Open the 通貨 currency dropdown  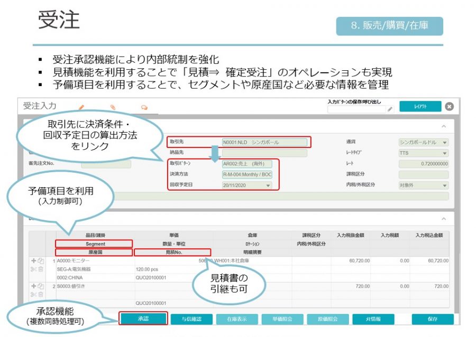click(x=444, y=143)
